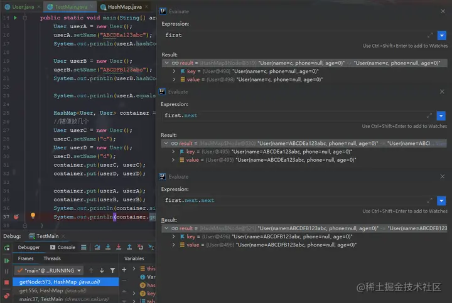Viewport: 452px width, 303px height.
Task: Open the lightbulb quick-fix on line 37
Action: coord(33,215)
